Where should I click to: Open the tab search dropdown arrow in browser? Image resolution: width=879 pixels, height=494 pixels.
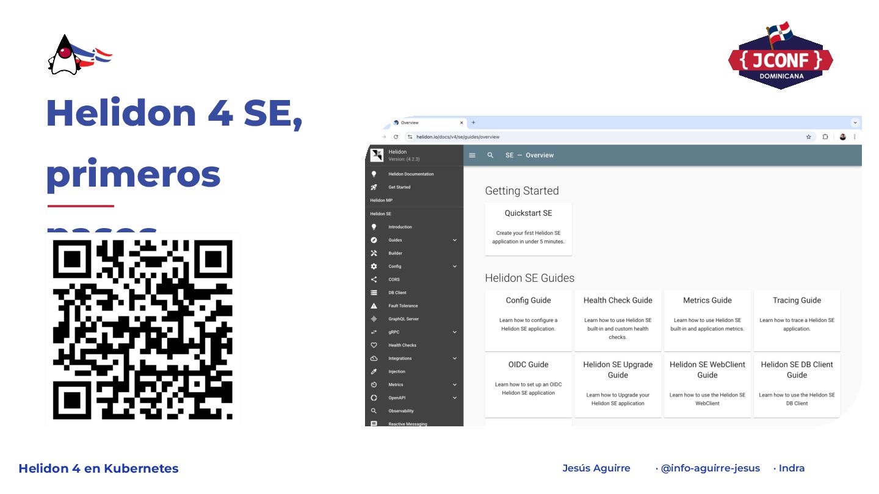(855, 123)
